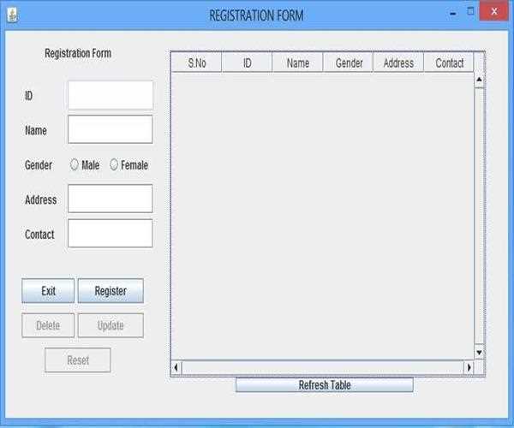This screenshot has width=514, height=428.
Task: Click the Address column header in table
Action: tap(398, 63)
